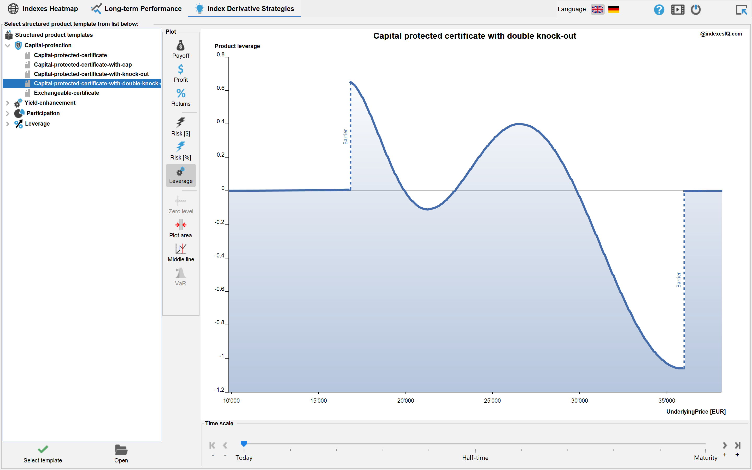Open the help question mark icon
Image resolution: width=752 pixels, height=470 pixels.
(x=659, y=9)
